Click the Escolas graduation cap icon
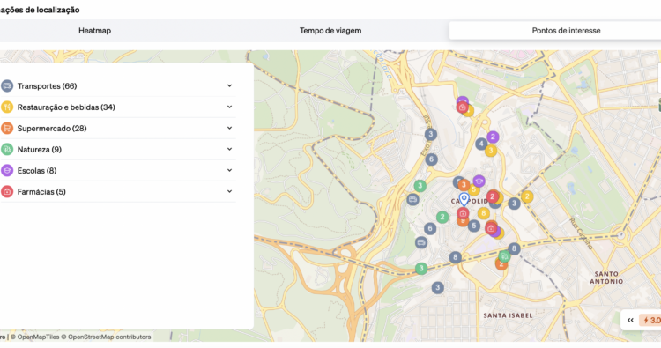Viewport: 661px width, 348px height. (x=7, y=170)
